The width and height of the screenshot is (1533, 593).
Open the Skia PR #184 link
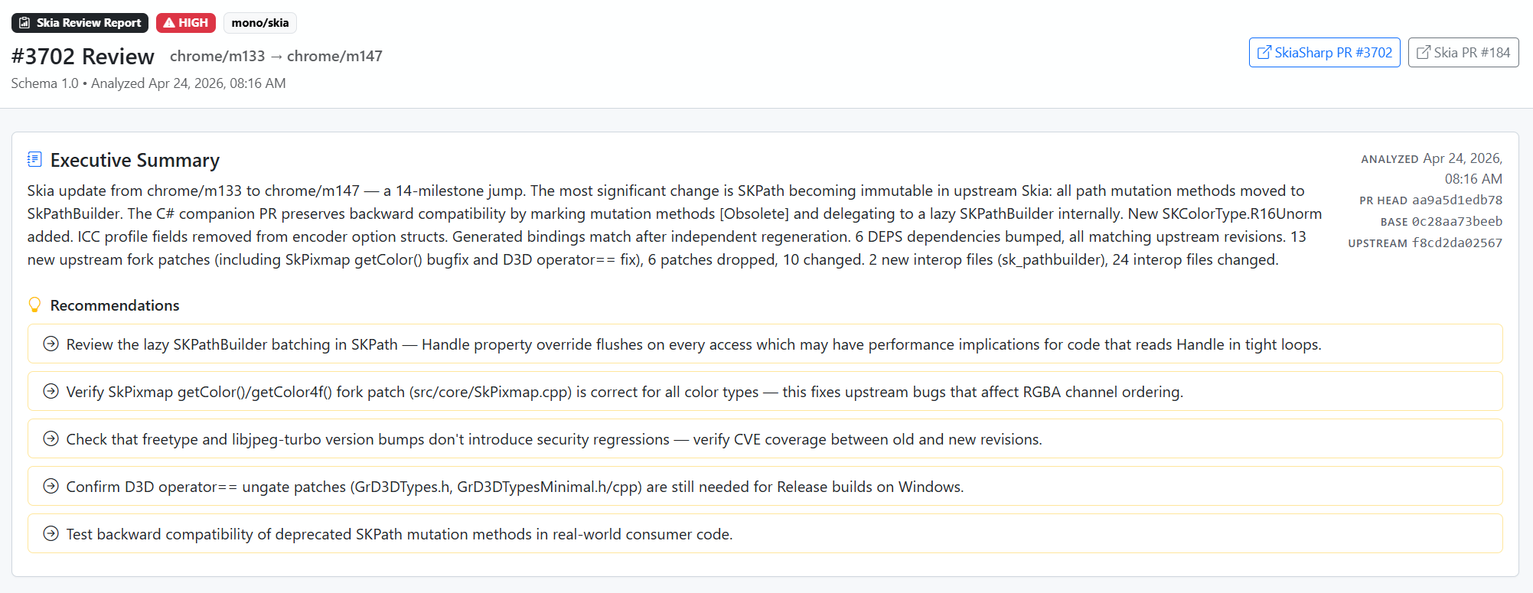1463,53
